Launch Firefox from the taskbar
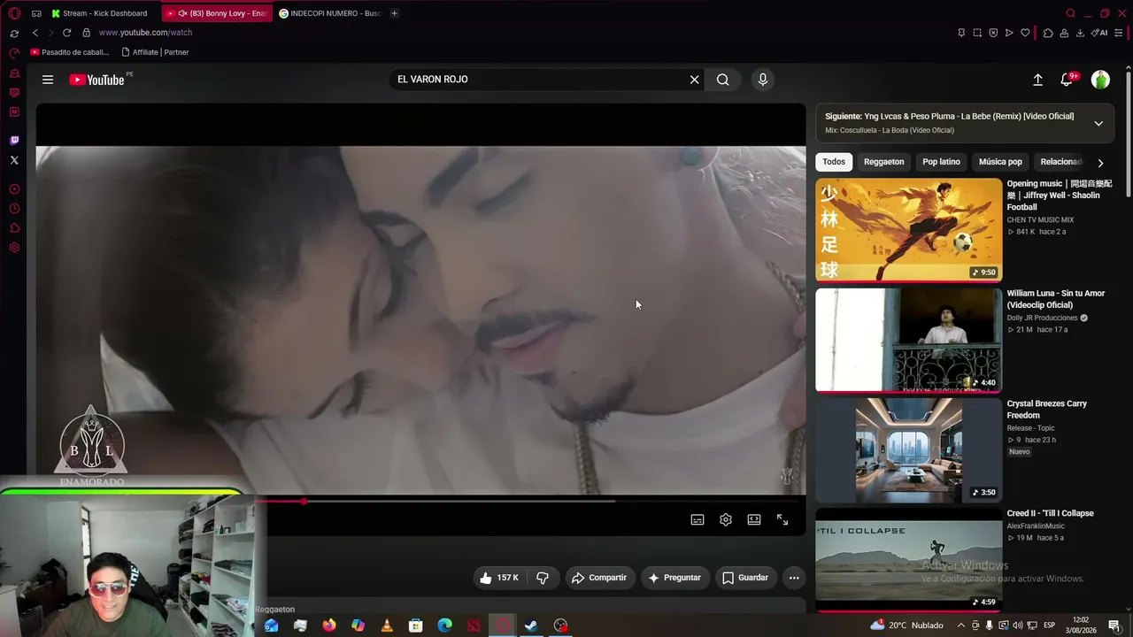1133x637 pixels. pos(329,625)
